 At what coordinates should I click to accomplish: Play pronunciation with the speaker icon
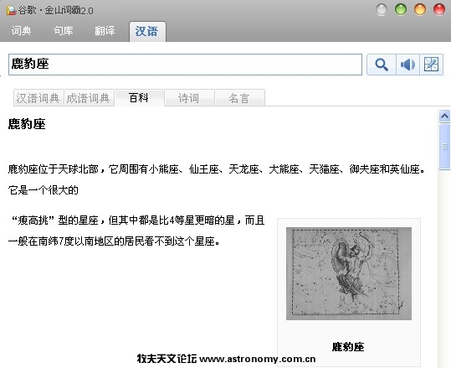(407, 65)
